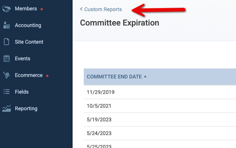
Task: Open the Ecommerce menu label
Action: 29,75
